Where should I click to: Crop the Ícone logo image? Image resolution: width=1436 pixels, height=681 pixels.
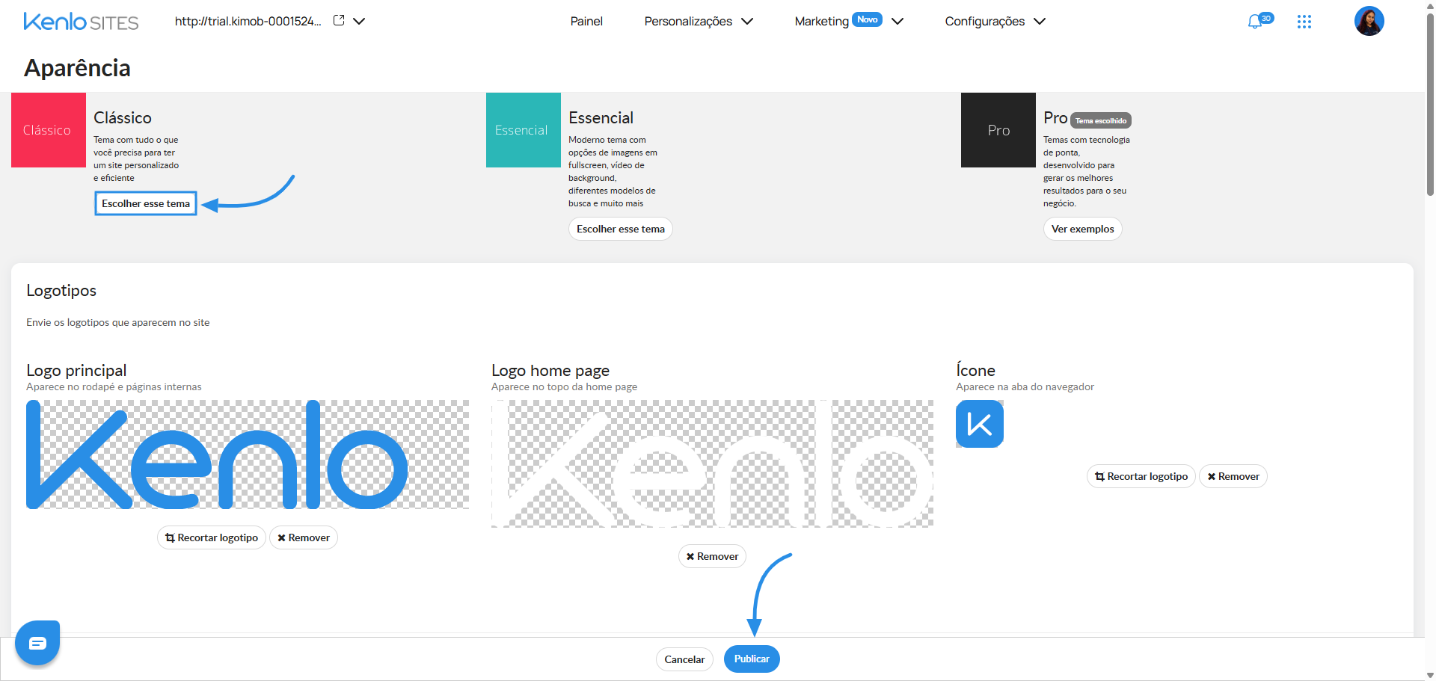pyautogui.click(x=1141, y=476)
